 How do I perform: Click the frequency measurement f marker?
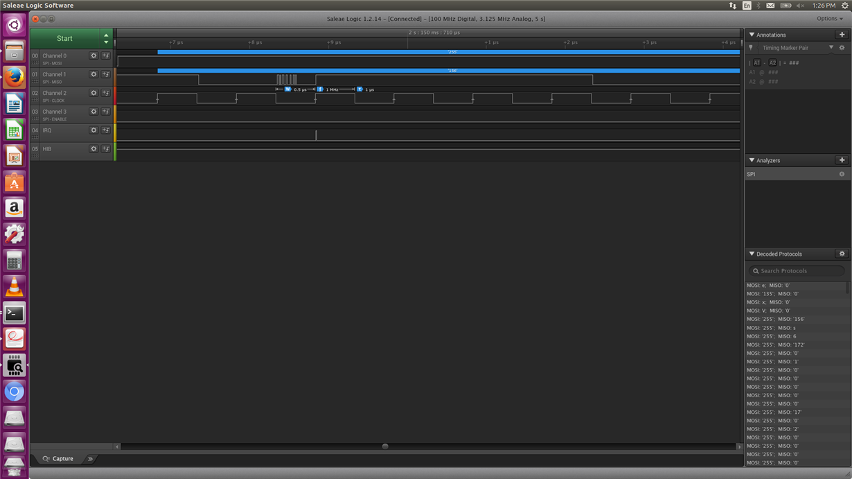click(x=320, y=89)
